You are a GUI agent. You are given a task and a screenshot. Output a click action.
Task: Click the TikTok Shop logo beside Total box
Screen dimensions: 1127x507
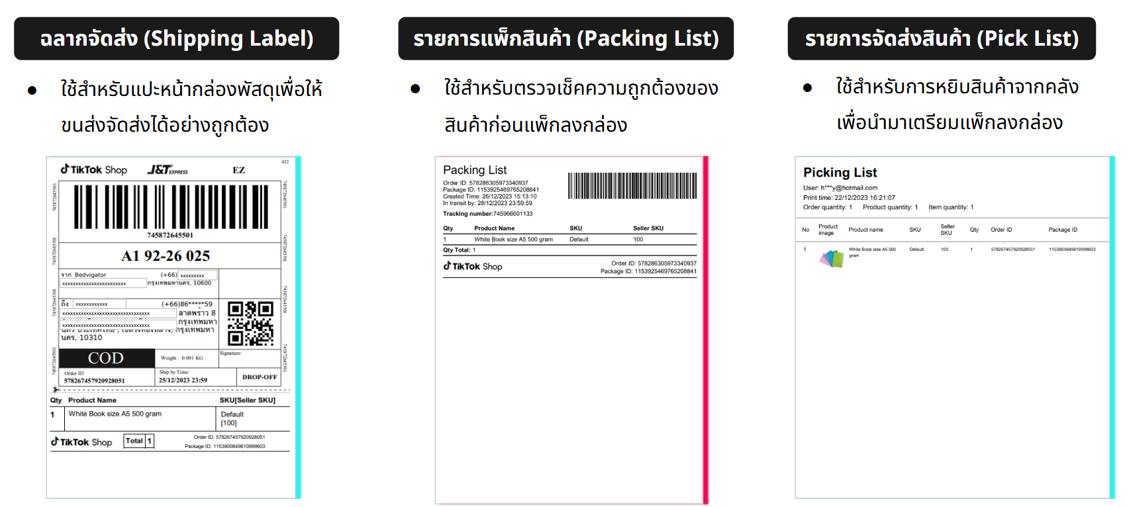tap(82, 441)
